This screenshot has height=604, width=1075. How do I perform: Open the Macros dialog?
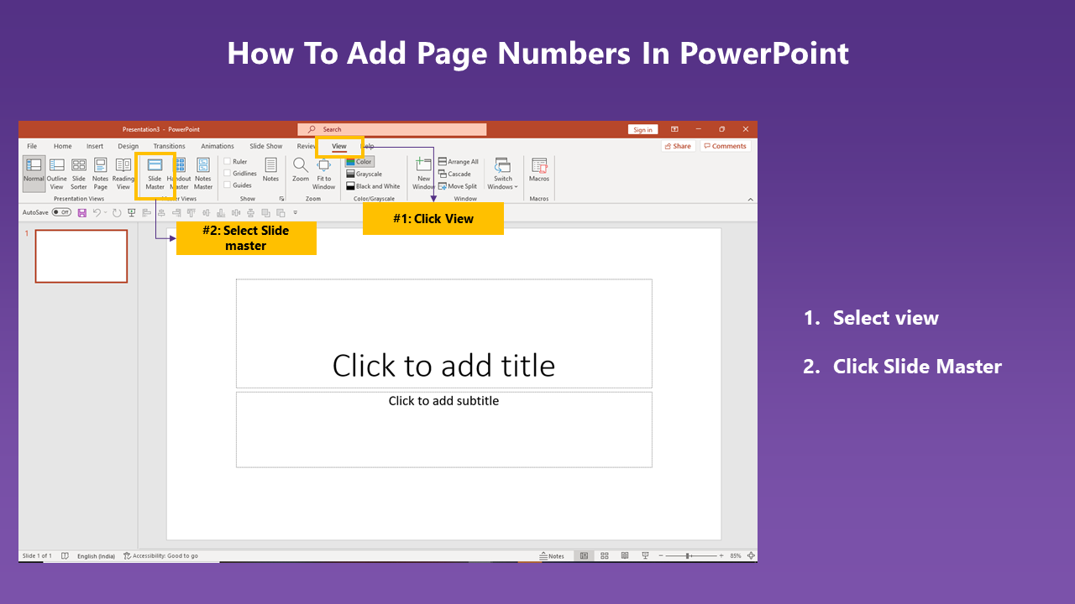[539, 169]
